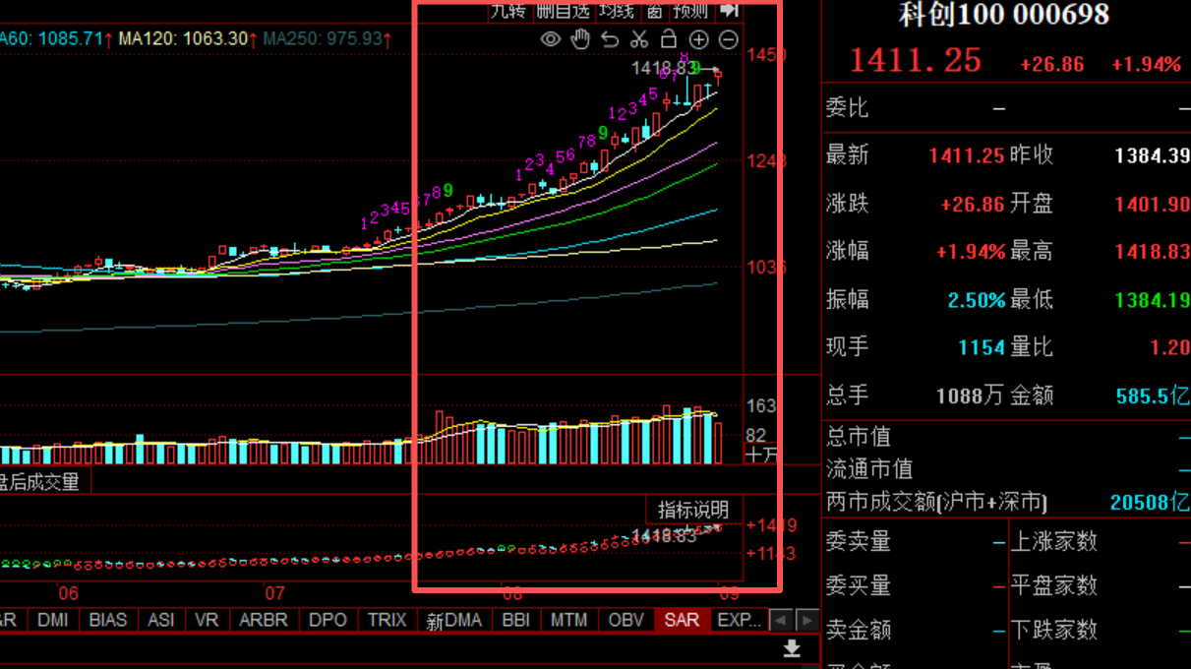Switch to the 新DMA indicator tab
Image resolution: width=1191 pixels, height=669 pixels.
point(453,620)
